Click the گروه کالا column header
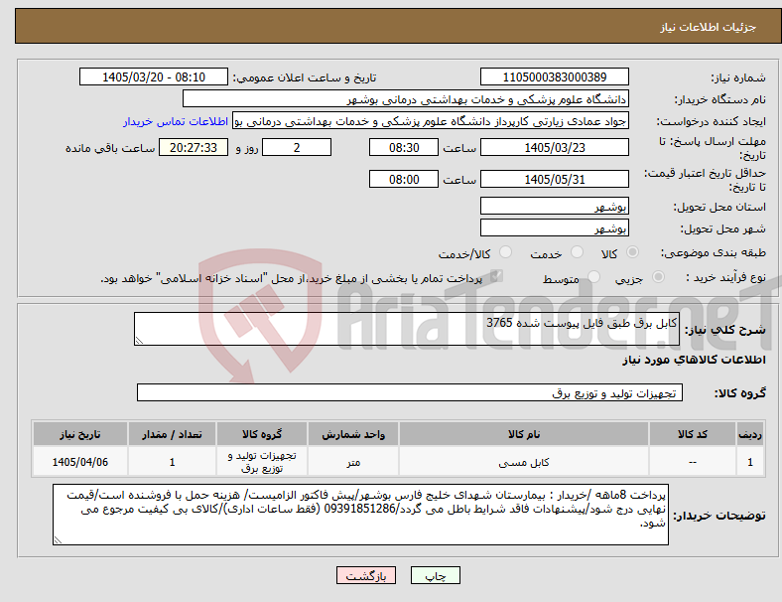Viewport: 782px width, 602px height. [x=262, y=434]
